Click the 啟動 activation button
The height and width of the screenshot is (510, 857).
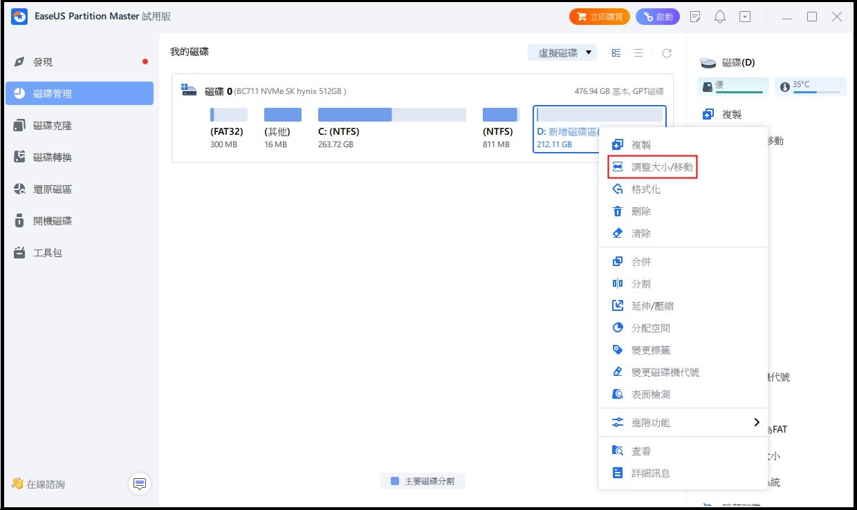click(657, 17)
